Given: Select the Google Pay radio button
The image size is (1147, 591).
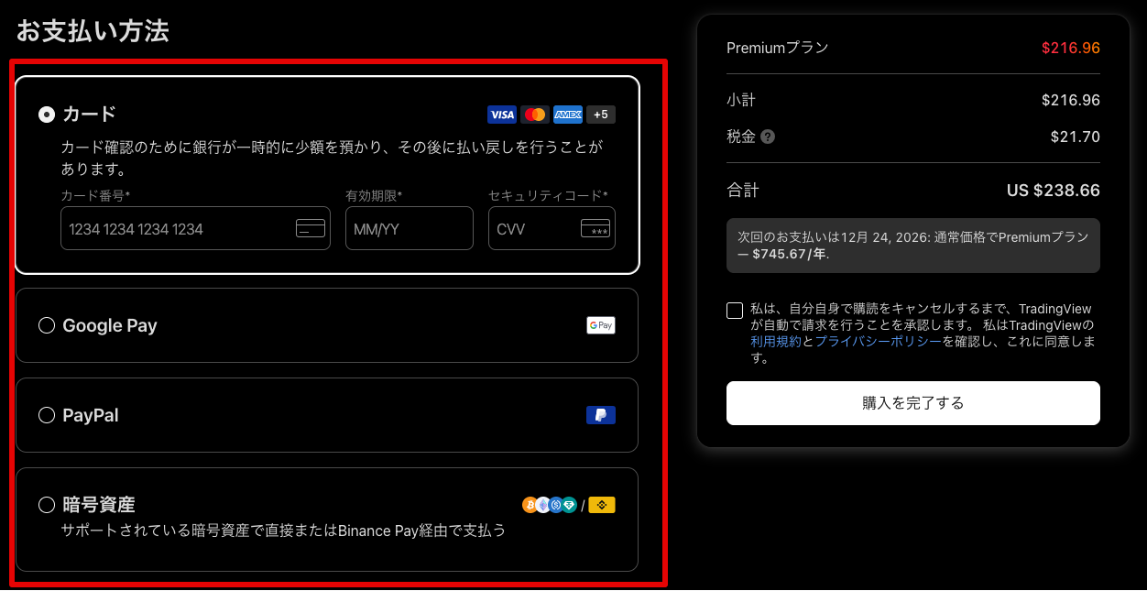Looking at the screenshot, I should pos(47,325).
